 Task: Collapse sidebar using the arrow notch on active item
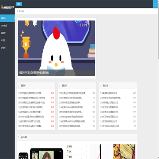pos(15,18)
